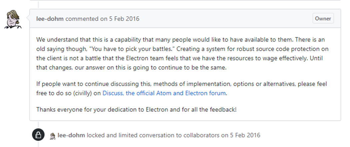Click the Owner badge on the comment

tap(323, 19)
